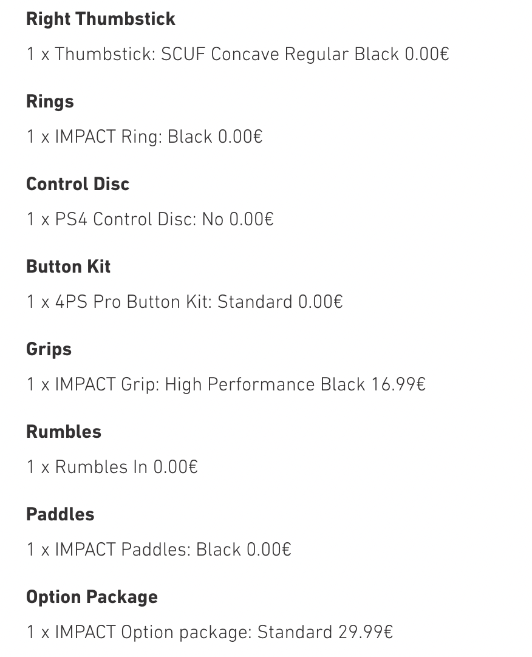Click the Button Kit heading
The height and width of the screenshot is (657, 532).
click(68, 267)
